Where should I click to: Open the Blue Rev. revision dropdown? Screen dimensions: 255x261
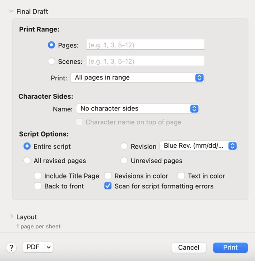point(199,146)
